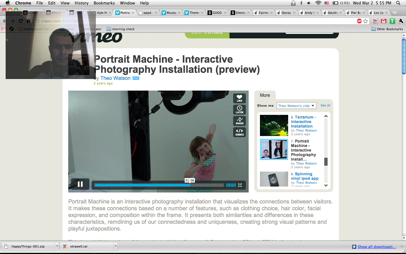Open the Chrome wrench settings menu
The width and height of the screenshot is (406, 254).
[x=401, y=21]
